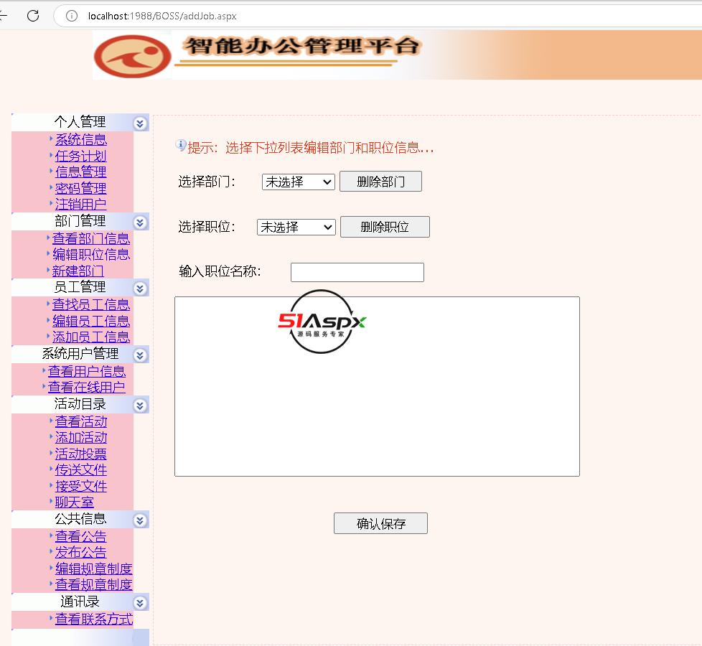Open the 传送文件 link
The height and width of the screenshot is (646, 702).
click(81, 470)
